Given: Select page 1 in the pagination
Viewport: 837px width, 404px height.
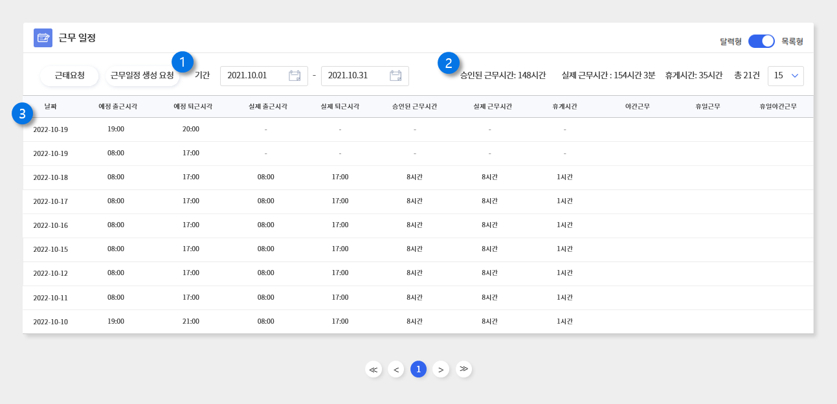Looking at the screenshot, I should (x=418, y=369).
